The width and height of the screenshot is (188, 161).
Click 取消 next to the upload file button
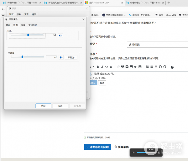pyautogui.click(x=102, y=83)
